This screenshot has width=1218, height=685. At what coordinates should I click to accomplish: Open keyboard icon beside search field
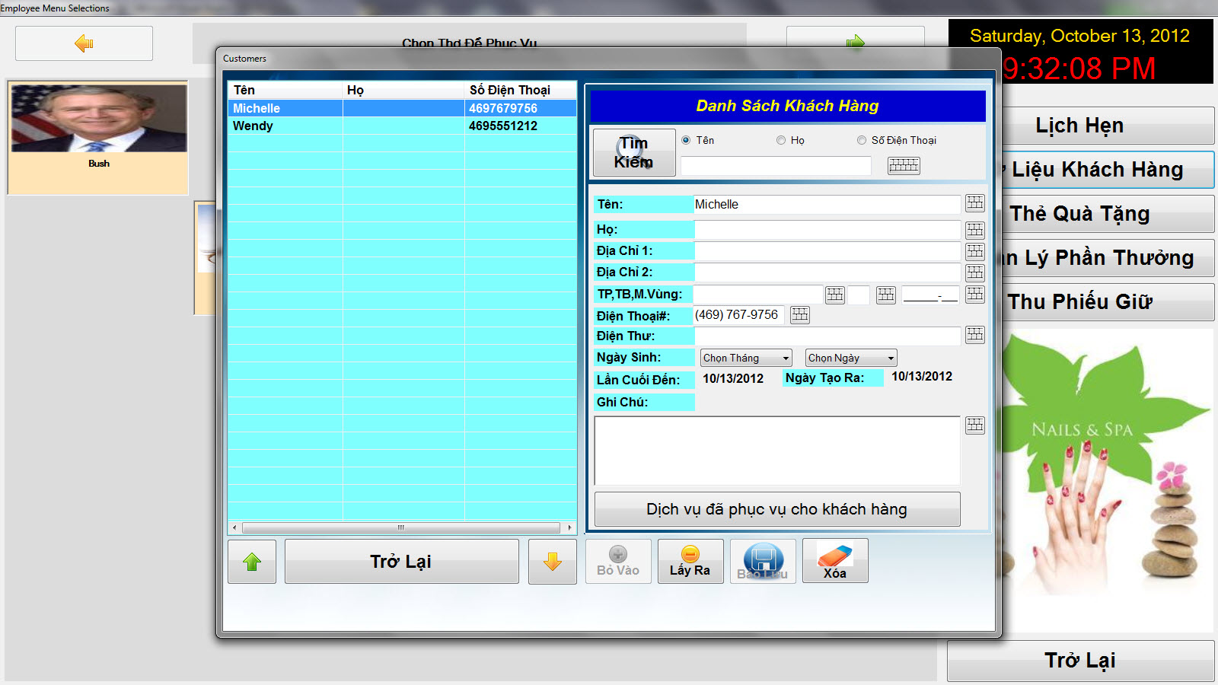pyautogui.click(x=904, y=165)
